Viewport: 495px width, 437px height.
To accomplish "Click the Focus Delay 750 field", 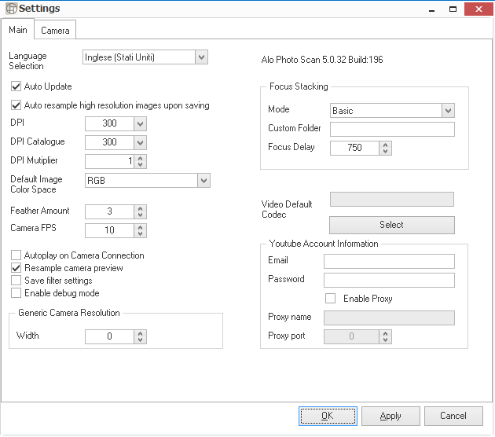I will tap(355, 148).
